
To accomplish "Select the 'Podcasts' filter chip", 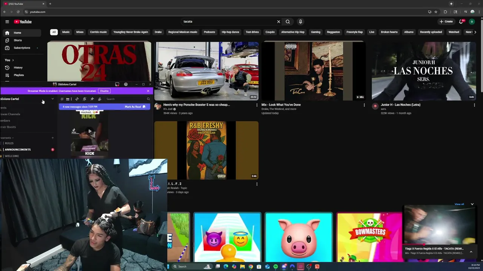I will click(209, 32).
